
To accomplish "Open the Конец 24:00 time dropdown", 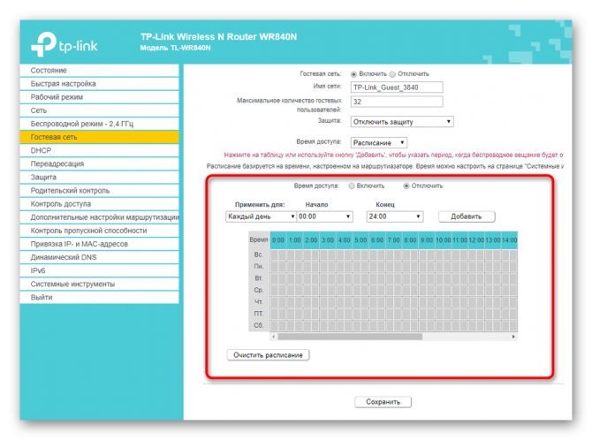I will coord(395,216).
